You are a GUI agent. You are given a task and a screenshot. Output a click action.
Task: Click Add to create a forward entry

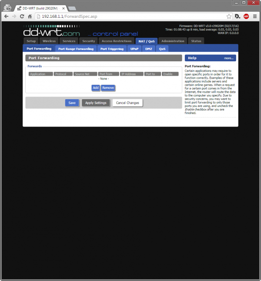tap(96, 87)
